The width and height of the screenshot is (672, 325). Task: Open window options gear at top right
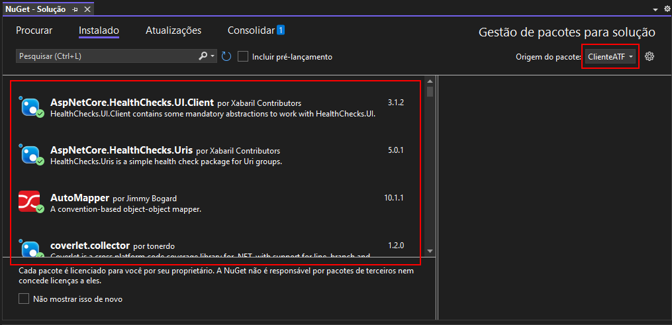click(x=667, y=9)
